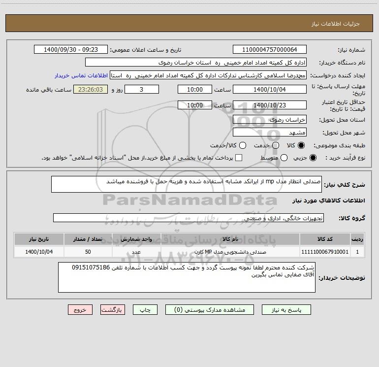The image size is (379, 367).
Task: Toggle the اسناد خزانه اسلامی payment checkbox
Action: [x=239, y=158]
